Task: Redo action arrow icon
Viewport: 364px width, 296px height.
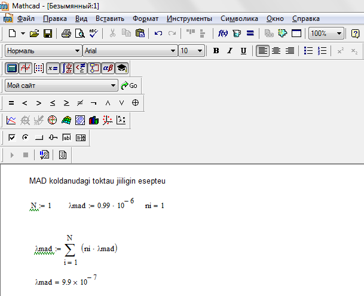Action: [172, 33]
